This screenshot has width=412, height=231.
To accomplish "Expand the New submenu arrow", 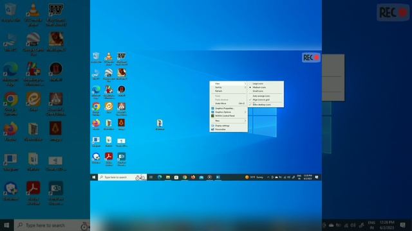I will coord(245,121).
